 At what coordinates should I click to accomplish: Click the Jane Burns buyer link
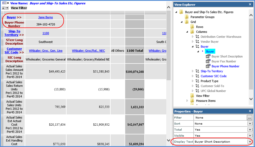pyautogui.click(x=45, y=17)
